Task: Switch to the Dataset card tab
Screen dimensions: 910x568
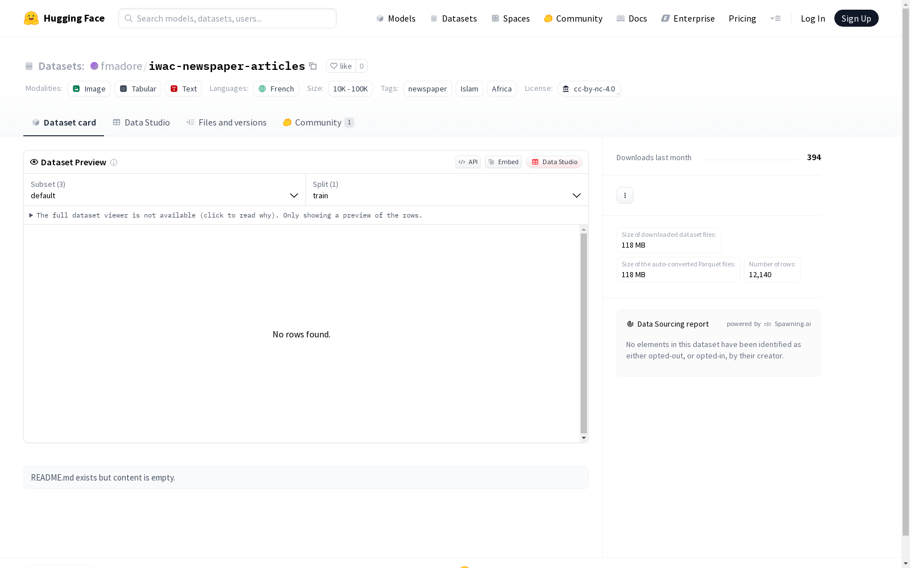Action: [64, 123]
